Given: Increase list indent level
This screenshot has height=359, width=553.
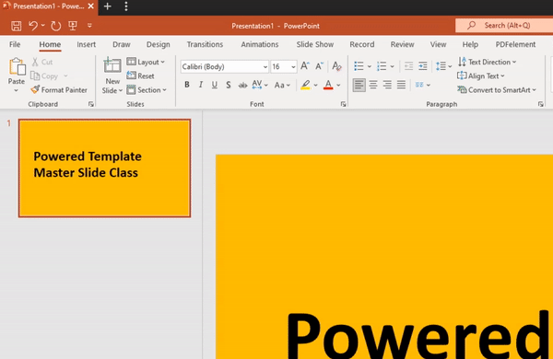Looking at the screenshot, I should (422, 66).
